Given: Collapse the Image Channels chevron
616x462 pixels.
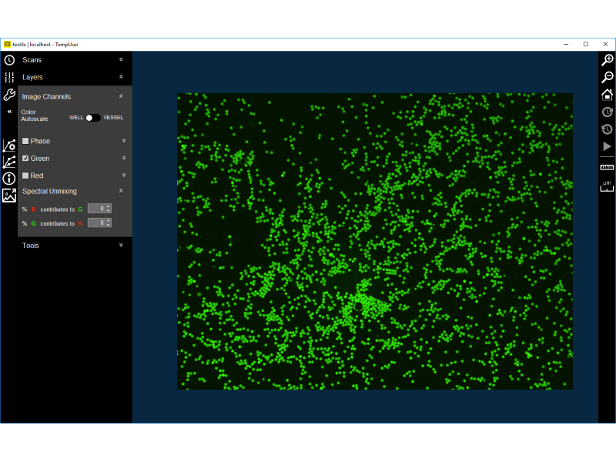Looking at the screenshot, I should pos(121,96).
